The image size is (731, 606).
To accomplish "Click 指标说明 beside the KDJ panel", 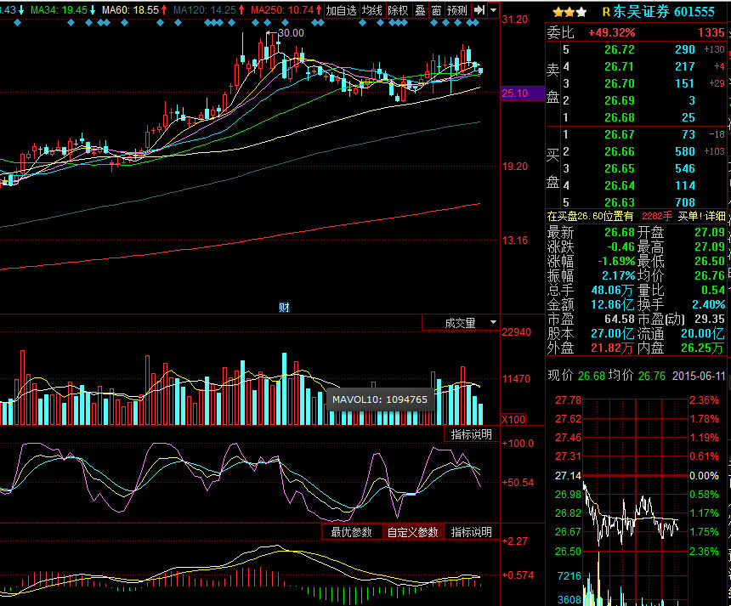I will pyautogui.click(x=472, y=434).
